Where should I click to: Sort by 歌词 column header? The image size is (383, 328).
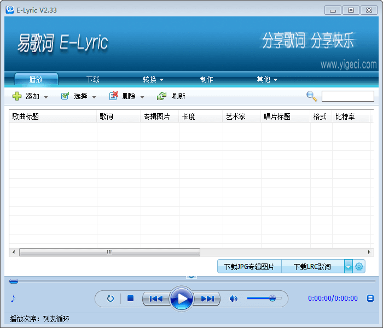tap(119, 116)
